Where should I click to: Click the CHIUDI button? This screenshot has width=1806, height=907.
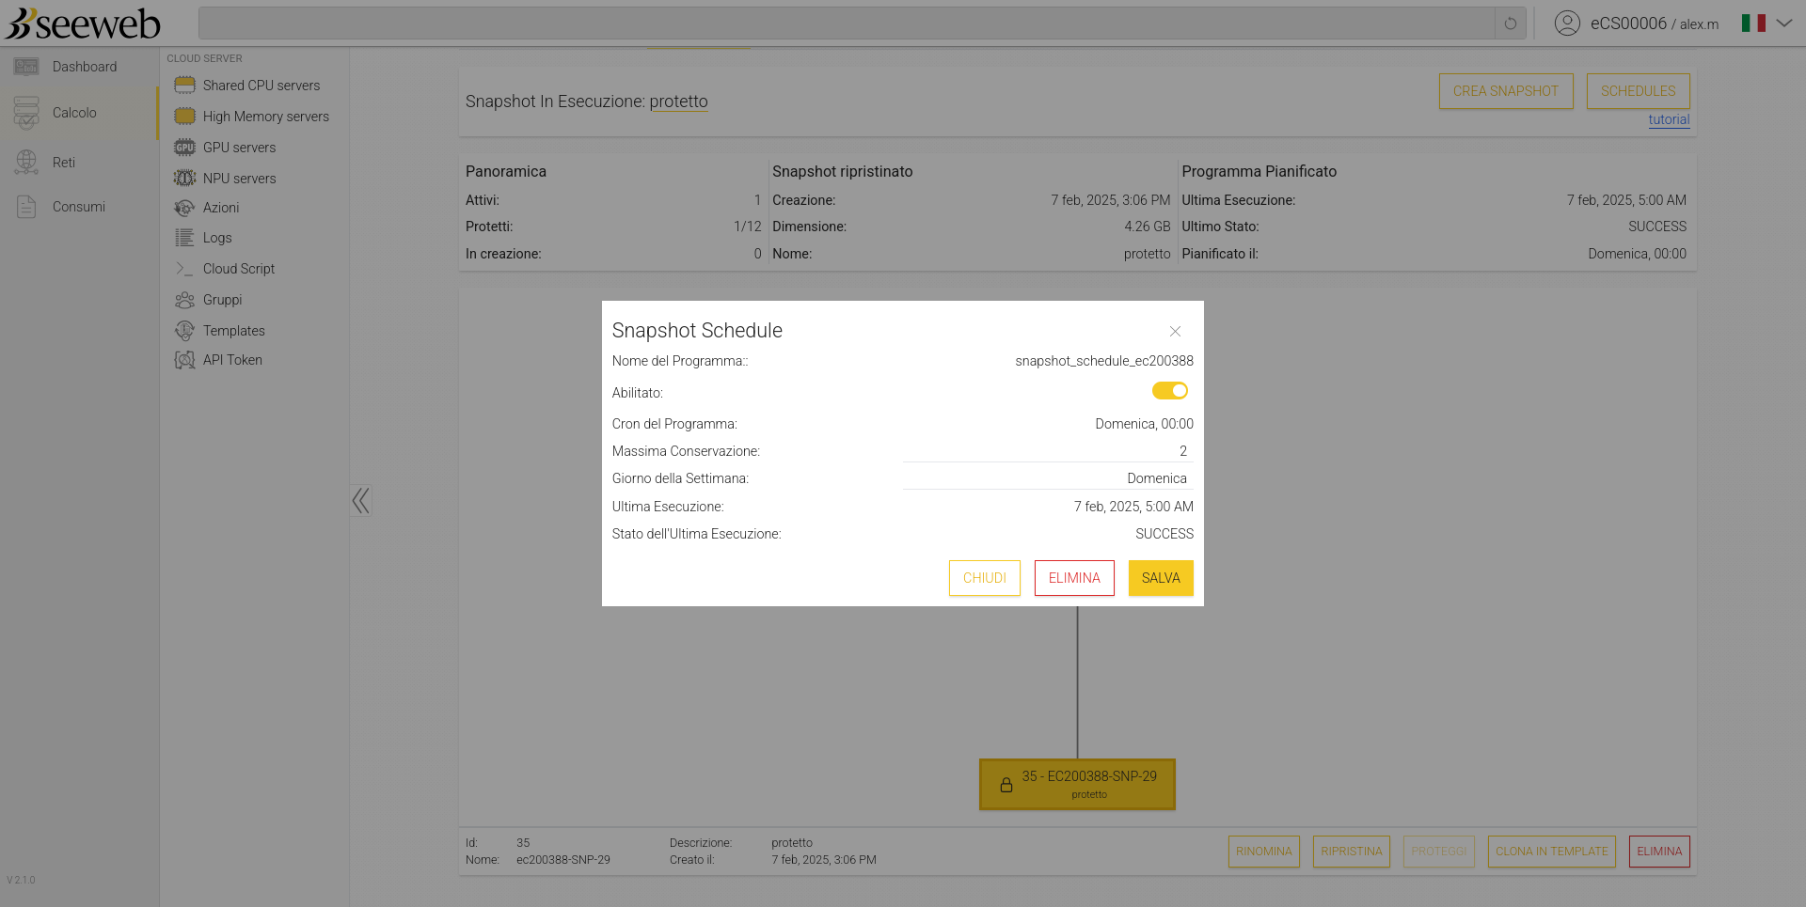[985, 578]
